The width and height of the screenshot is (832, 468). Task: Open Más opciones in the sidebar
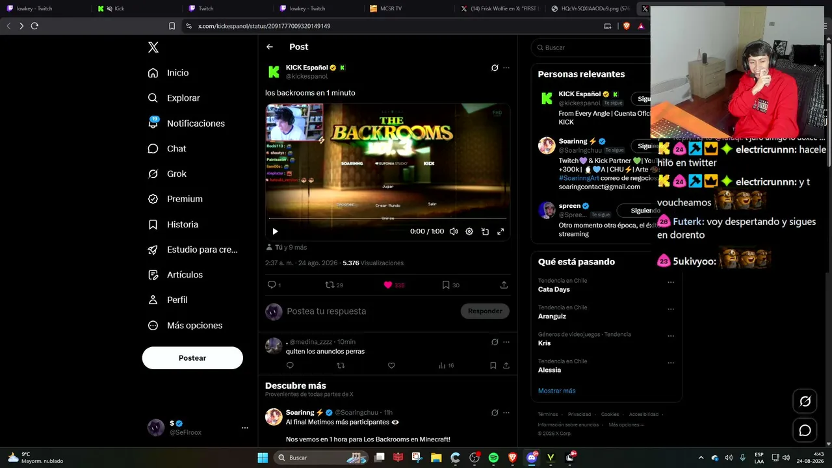(186, 326)
